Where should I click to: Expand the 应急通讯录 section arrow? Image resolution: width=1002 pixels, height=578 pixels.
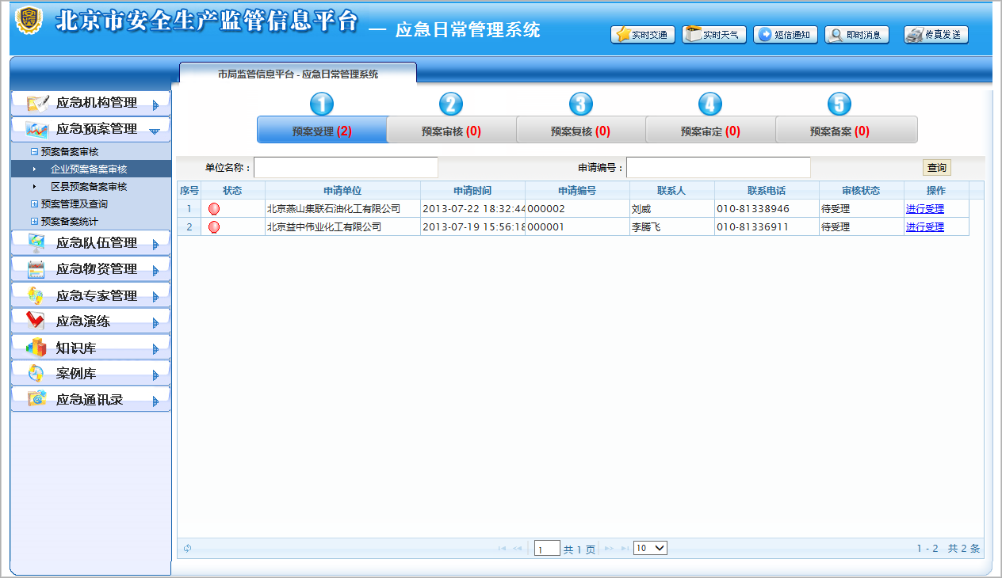pyautogui.click(x=155, y=401)
